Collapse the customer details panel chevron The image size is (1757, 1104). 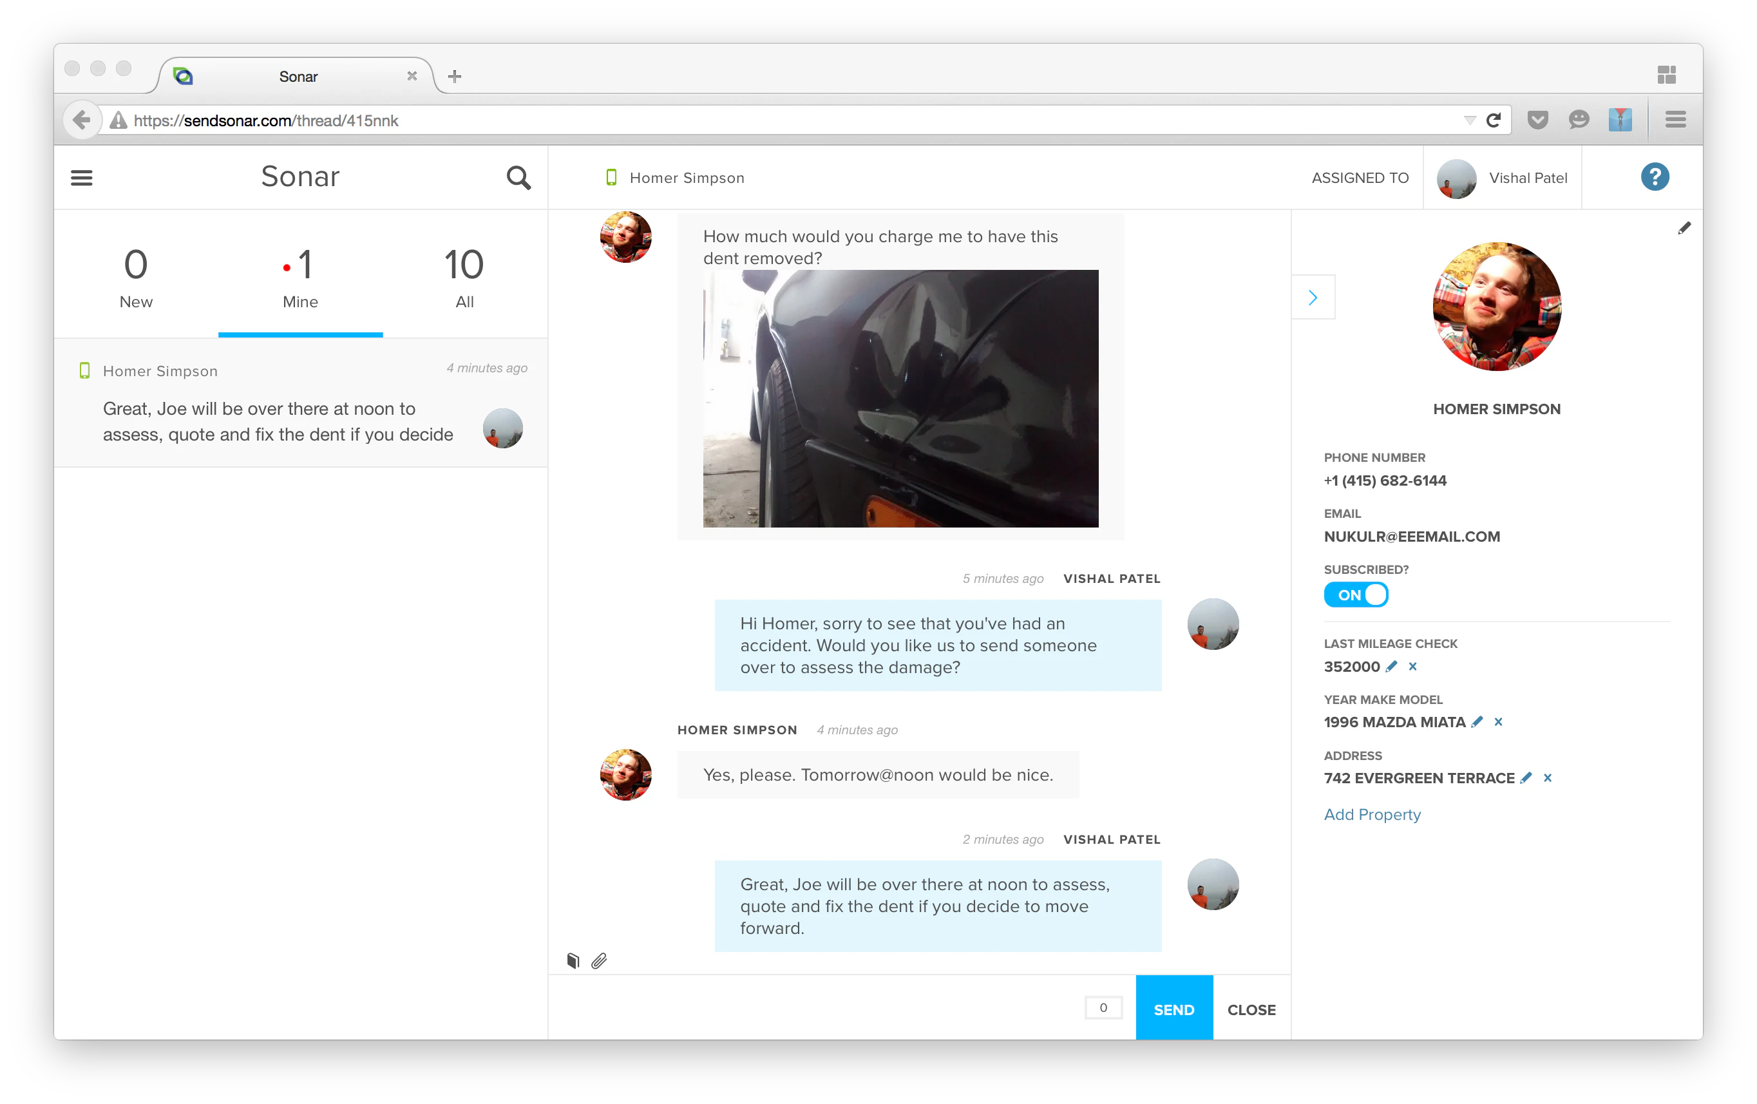1313,298
